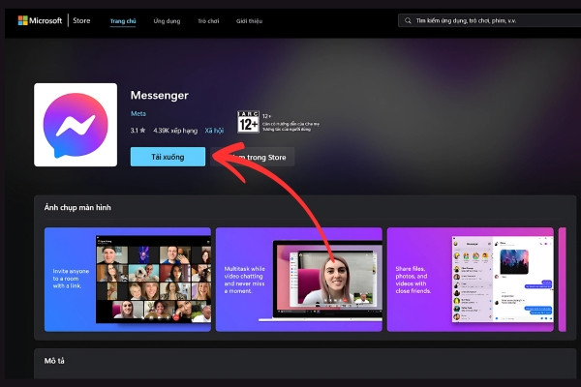
Task: Click the Mô tả section heading
Action: point(54,360)
